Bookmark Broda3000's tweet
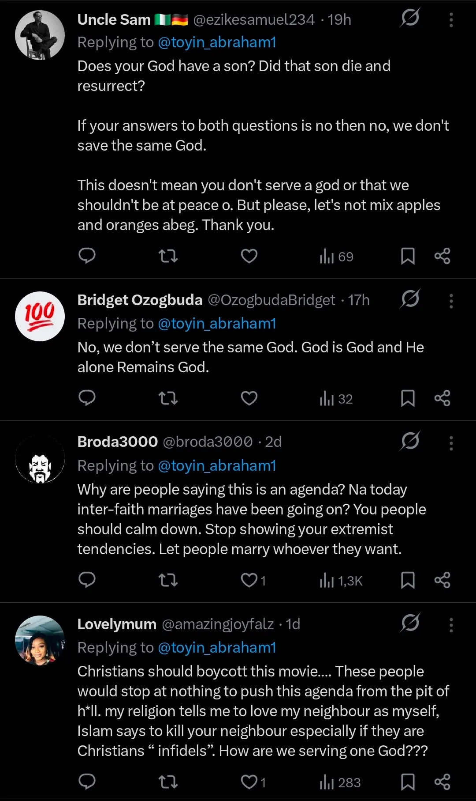The image size is (476, 801). click(408, 580)
